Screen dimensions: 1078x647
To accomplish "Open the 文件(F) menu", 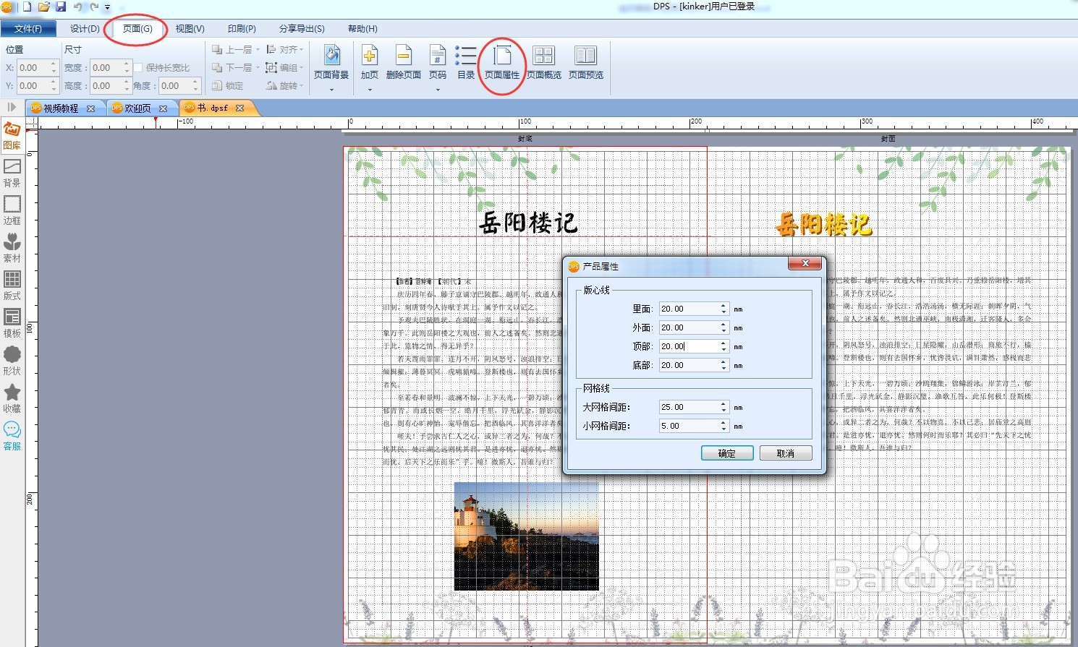I will click(28, 29).
